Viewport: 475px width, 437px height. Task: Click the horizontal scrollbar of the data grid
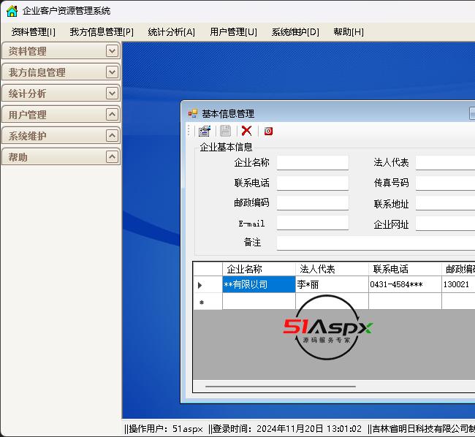(280, 387)
